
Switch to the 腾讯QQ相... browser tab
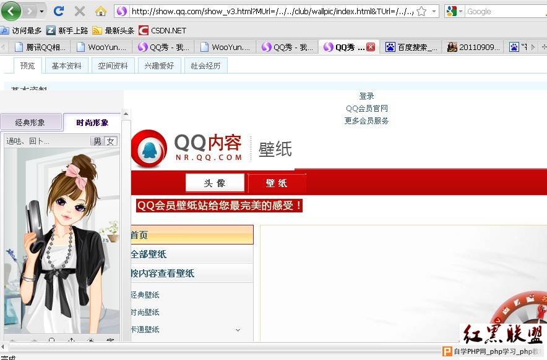tap(40, 47)
